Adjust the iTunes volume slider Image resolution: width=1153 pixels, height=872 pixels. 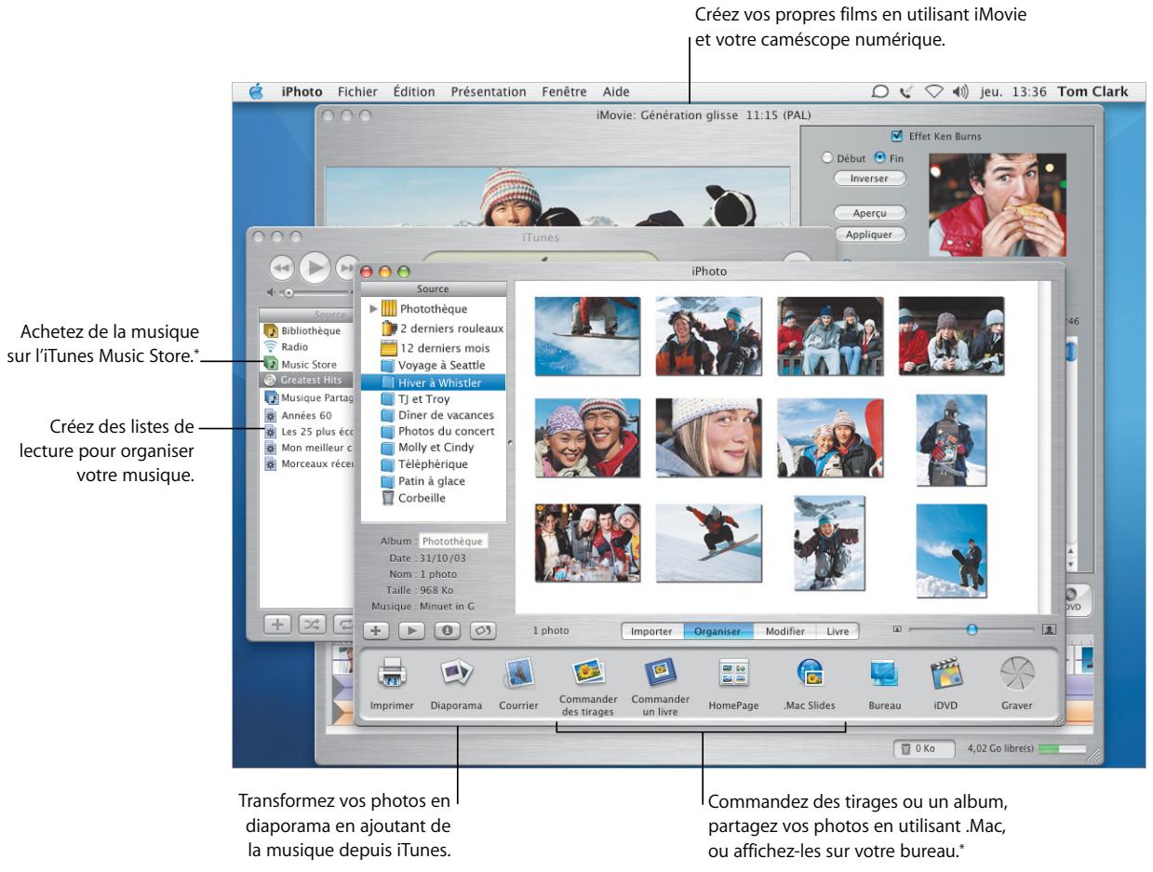coord(289,292)
